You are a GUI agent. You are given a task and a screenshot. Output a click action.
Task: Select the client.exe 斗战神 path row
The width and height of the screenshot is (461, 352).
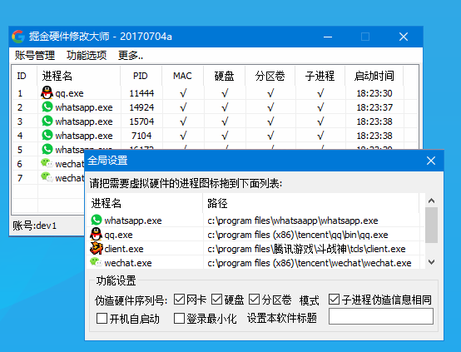[x=306, y=249]
